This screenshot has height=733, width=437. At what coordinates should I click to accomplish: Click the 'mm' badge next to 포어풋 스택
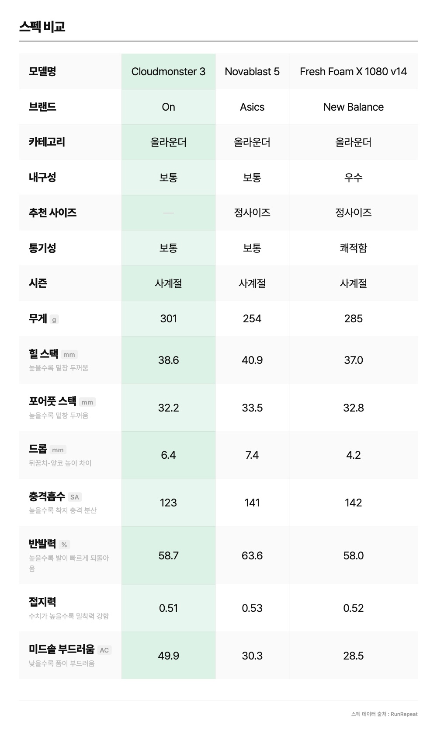[x=87, y=402]
